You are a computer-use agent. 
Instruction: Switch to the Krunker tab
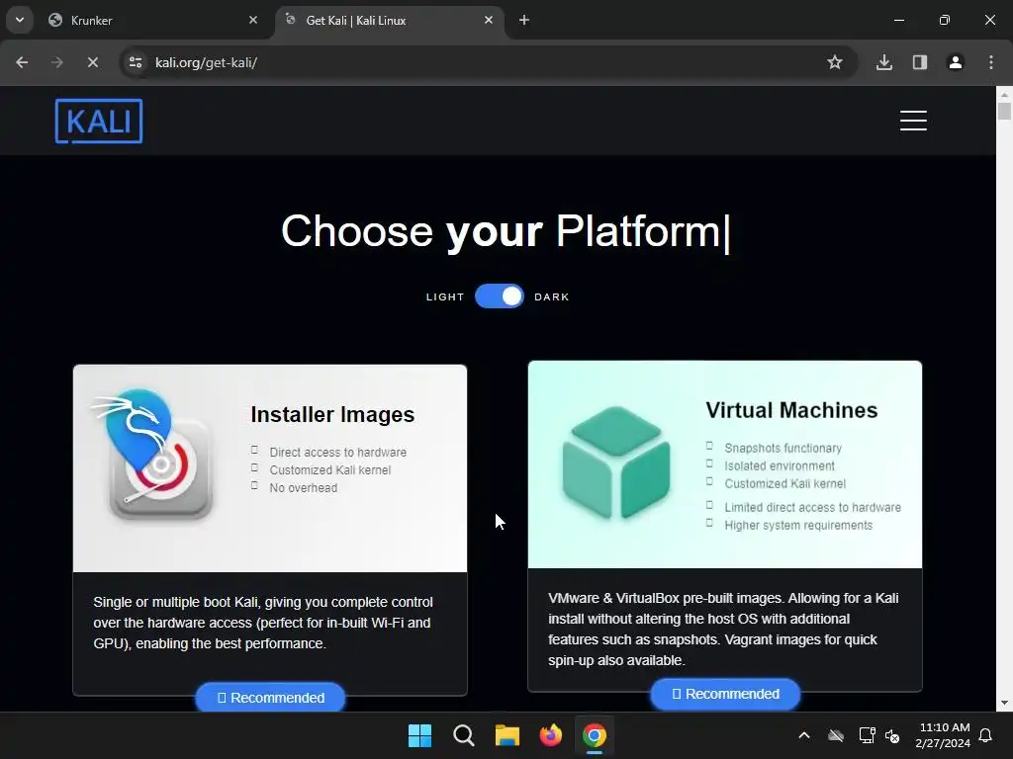(153, 20)
